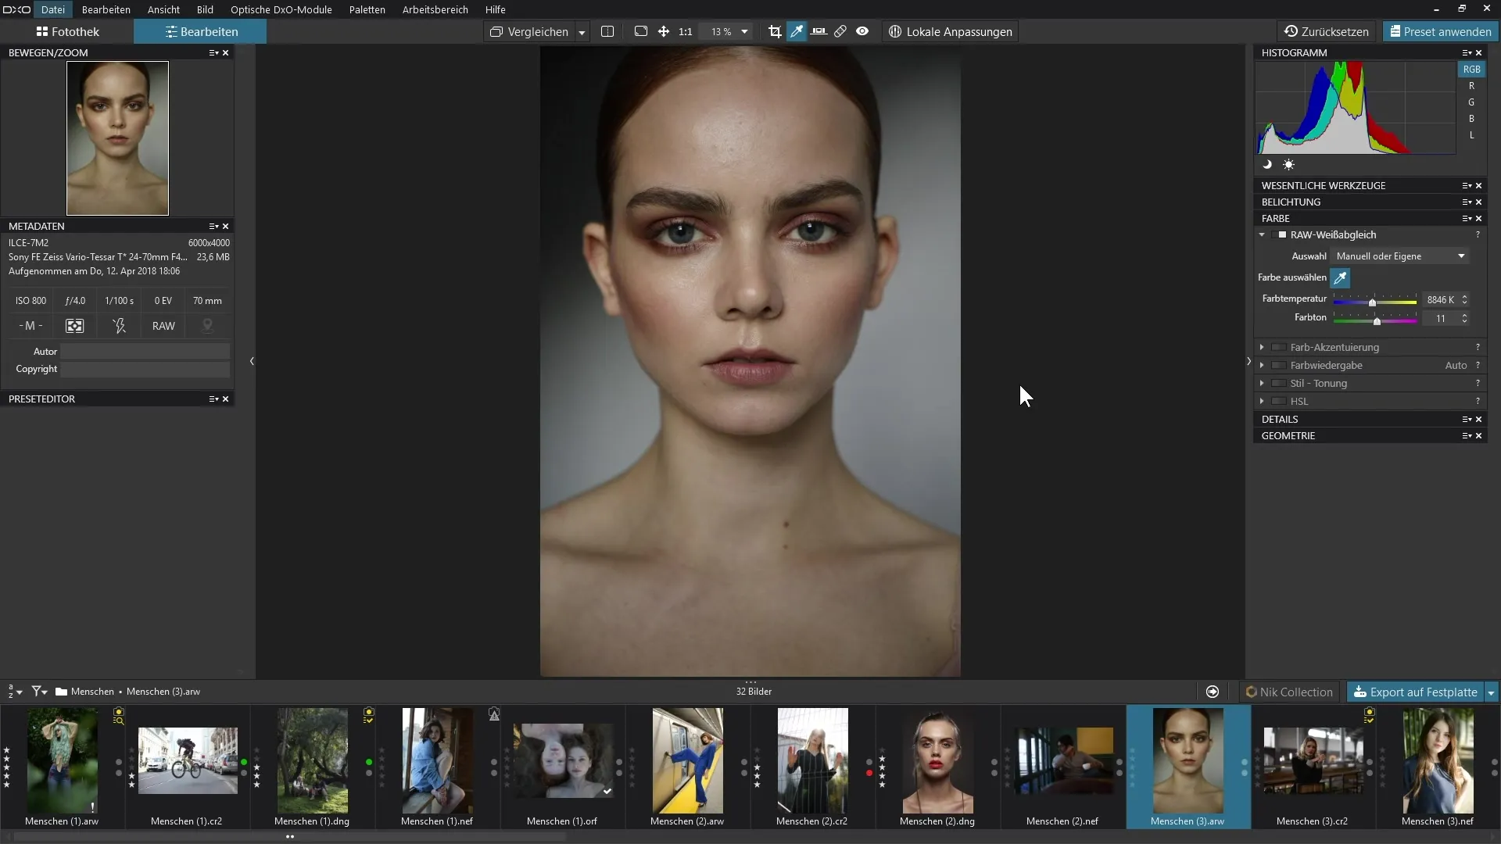This screenshot has height=844, width=1501.
Task: Open Lokale Anpassungen tool
Action: point(951,32)
